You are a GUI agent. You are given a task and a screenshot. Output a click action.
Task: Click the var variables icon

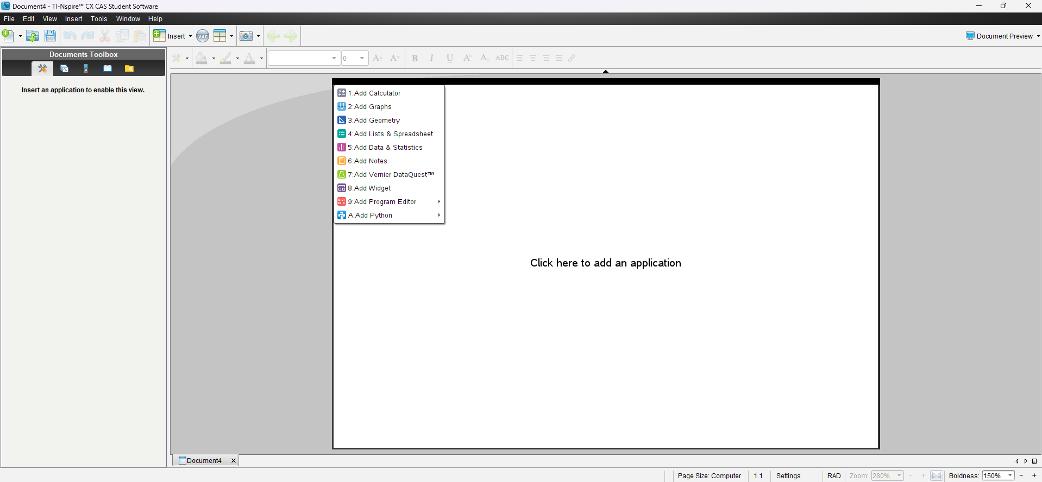[203, 36]
